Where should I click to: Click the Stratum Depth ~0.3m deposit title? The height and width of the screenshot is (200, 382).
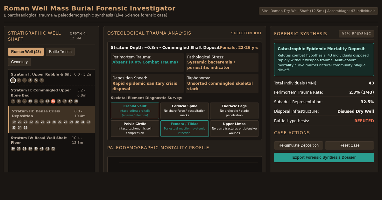pos(165,48)
